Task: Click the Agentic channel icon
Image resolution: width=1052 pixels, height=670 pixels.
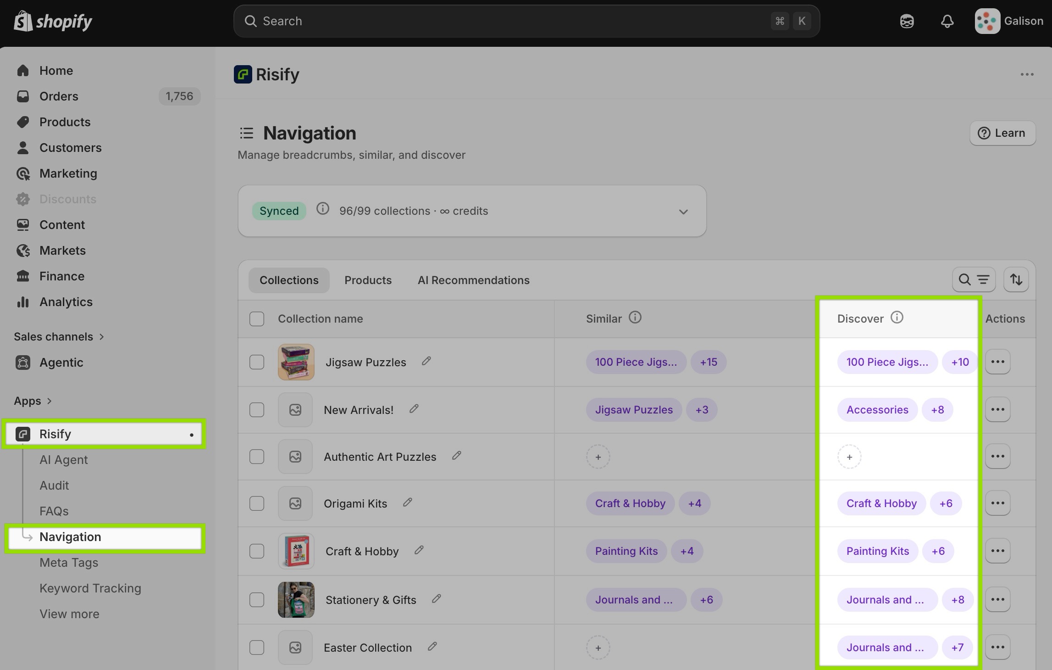Action: [x=23, y=363]
